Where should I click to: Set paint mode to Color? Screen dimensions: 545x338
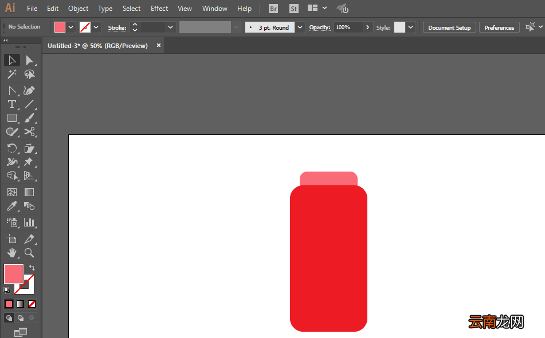[x=9, y=304]
